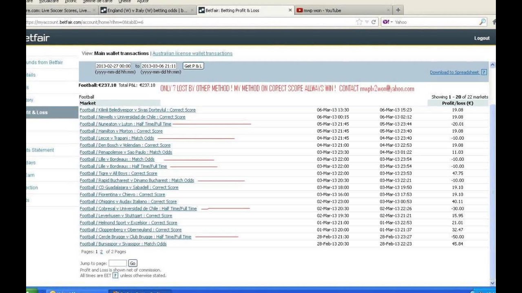Open the Yahoo search engine selector
The height and width of the screenshot is (293, 522).
[387, 22]
